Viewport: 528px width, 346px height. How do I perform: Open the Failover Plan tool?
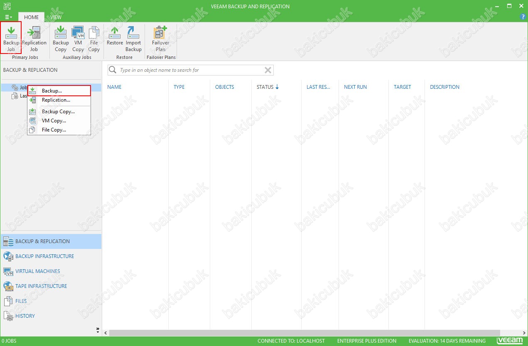point(160,38)
